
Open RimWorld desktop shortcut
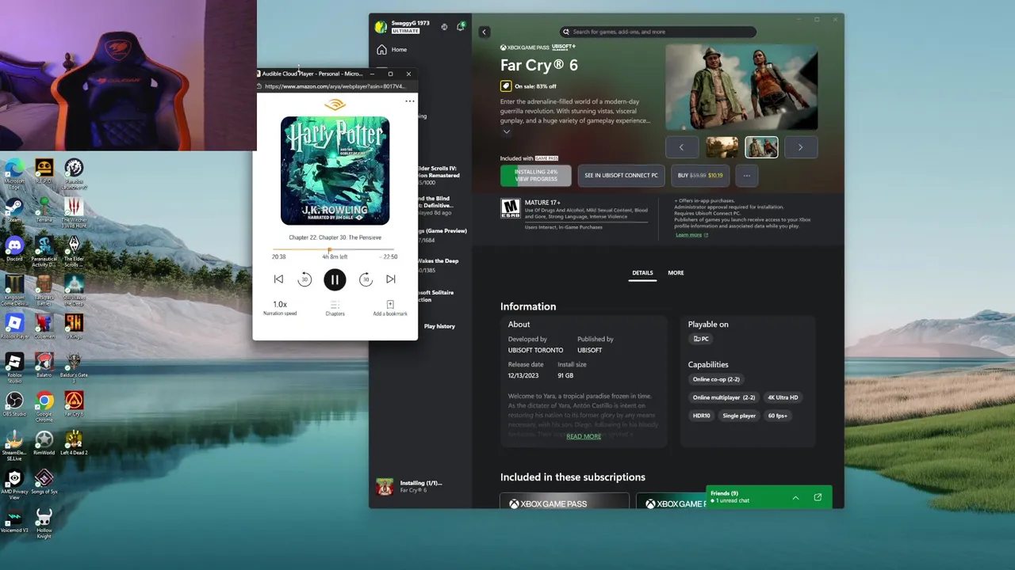pos(44,443)
